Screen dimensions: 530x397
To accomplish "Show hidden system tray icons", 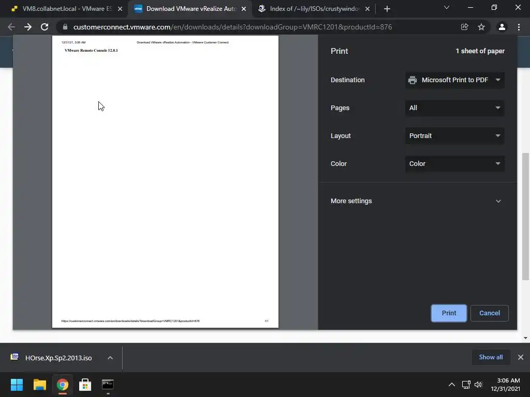I will (451, 385).
